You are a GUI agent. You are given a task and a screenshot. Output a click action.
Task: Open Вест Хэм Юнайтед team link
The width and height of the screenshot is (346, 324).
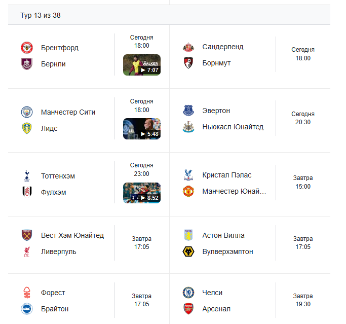click(72, 235)
